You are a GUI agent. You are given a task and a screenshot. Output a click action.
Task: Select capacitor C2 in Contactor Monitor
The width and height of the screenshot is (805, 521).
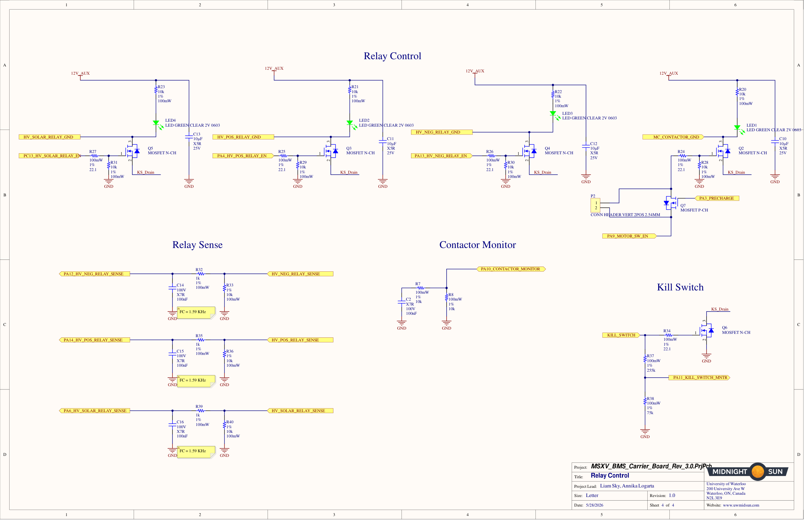402,302
